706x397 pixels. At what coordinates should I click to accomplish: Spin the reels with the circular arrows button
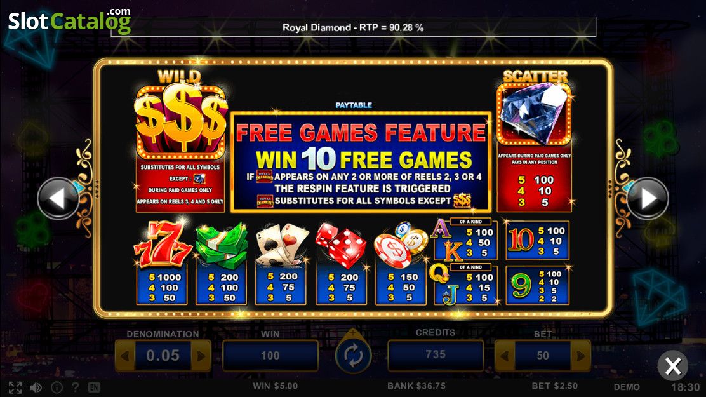(353, 356)
